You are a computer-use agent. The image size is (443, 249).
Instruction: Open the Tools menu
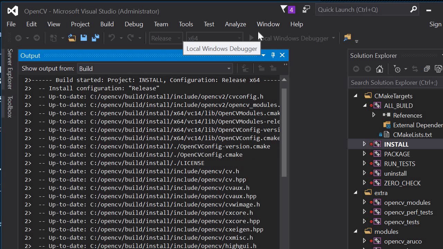tap(186, 24)
